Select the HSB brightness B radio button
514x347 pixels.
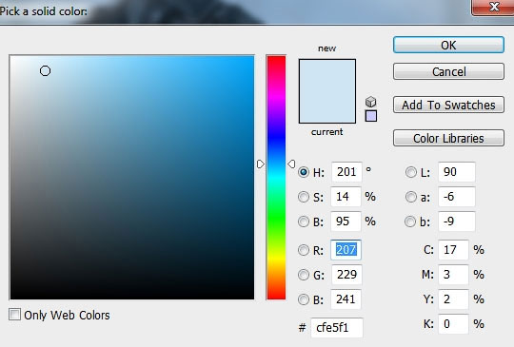coord(304,222)
